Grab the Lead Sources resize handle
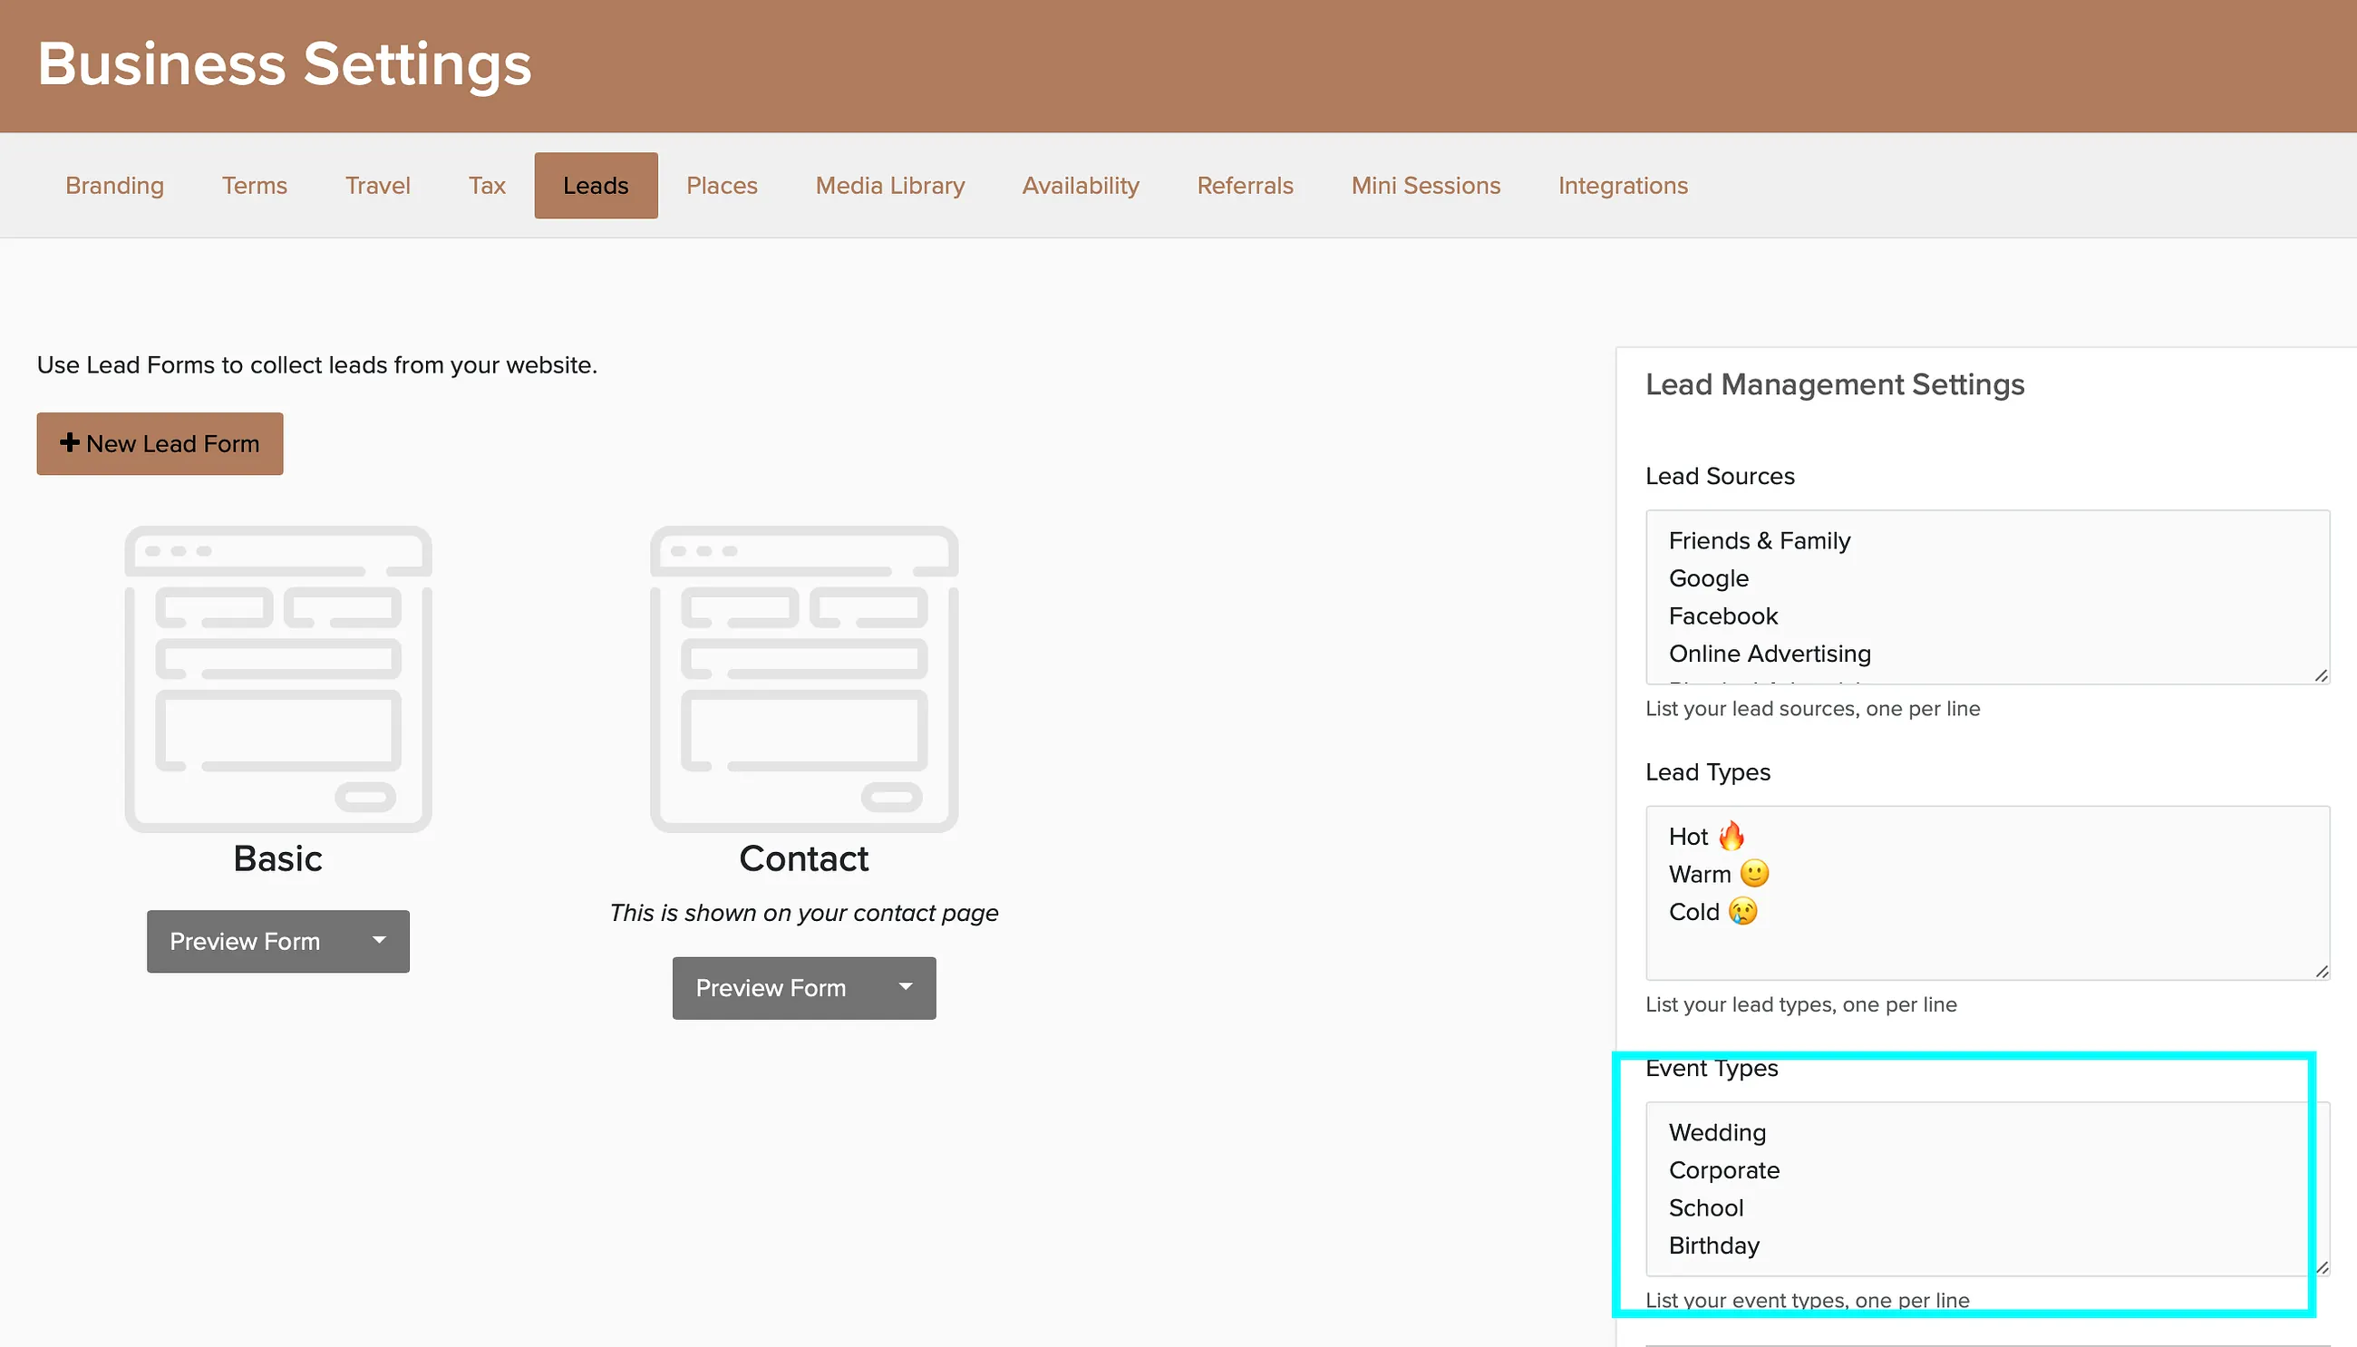 tap(2321, 675)
